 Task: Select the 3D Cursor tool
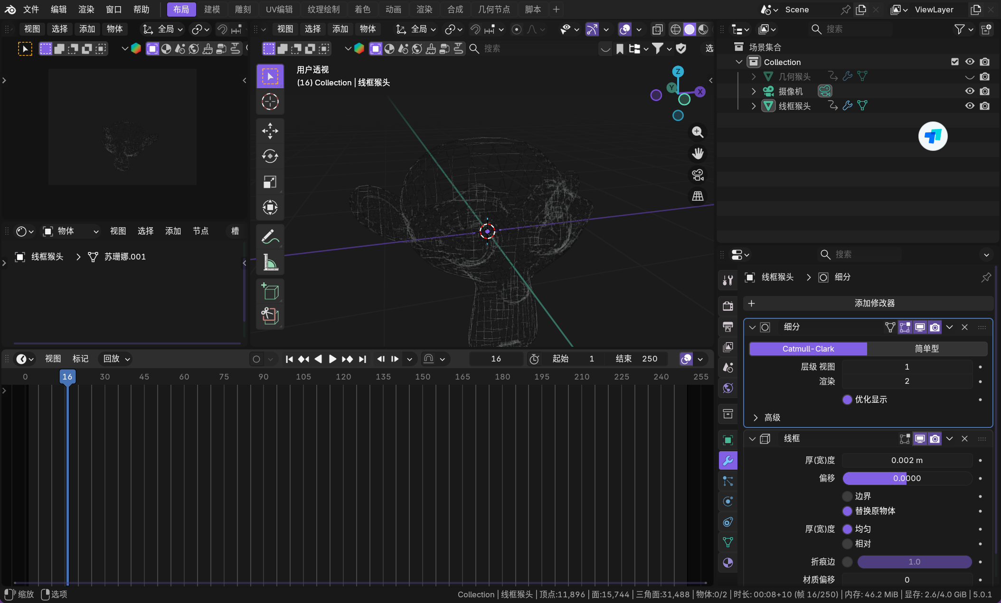[270, 102]
